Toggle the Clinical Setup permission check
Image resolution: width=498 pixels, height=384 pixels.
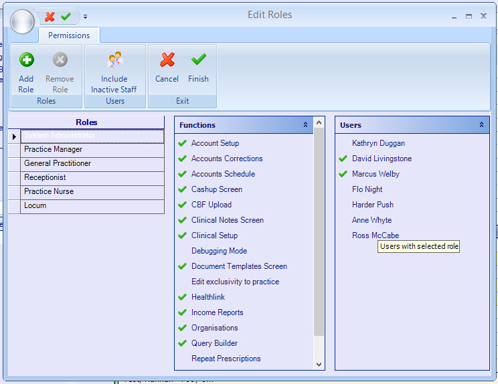182,235
